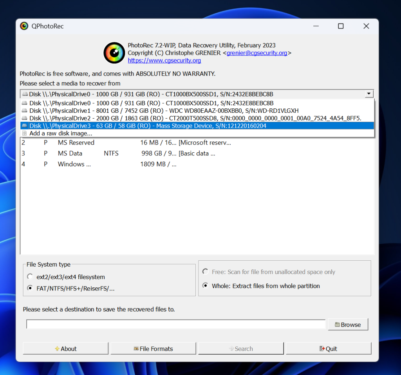Select PhysicalDrive2 2000 GB CT2000T500SSD8 disk
The height and width of the screenshot is (375, 401).
coord(197,118)
